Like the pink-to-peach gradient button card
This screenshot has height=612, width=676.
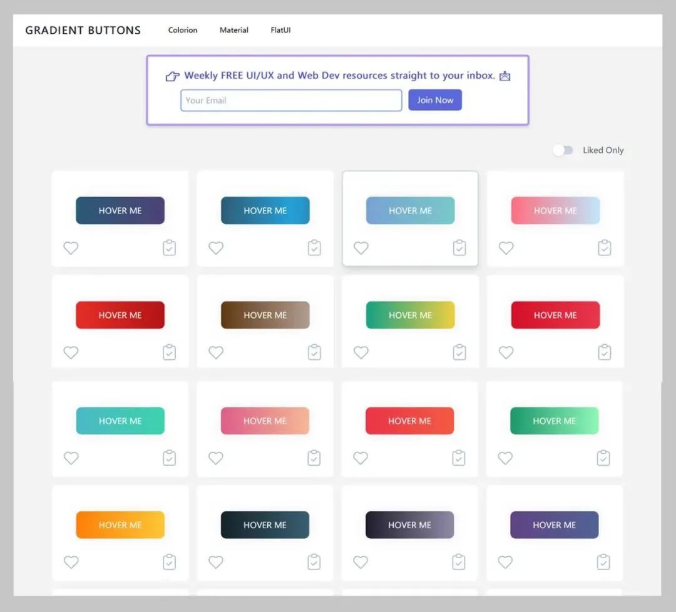(x=216, y=457)
